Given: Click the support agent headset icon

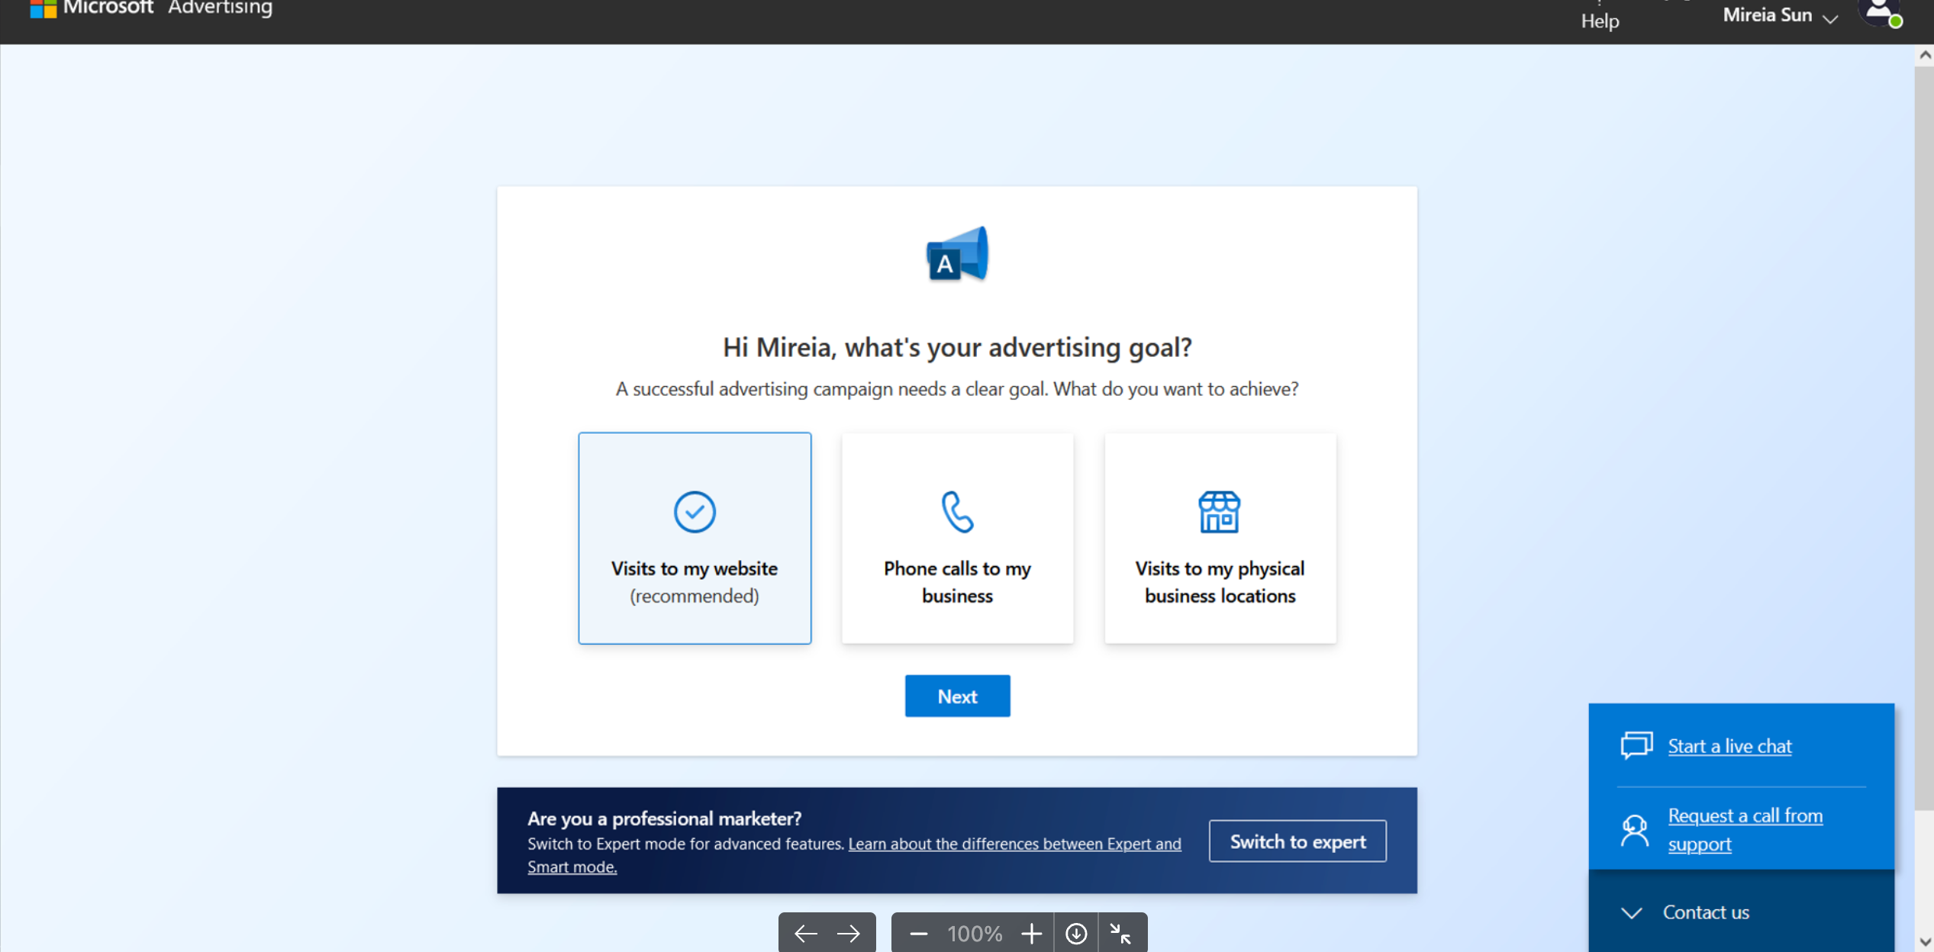Looking at the screenshot, I should pos(1635,830).
